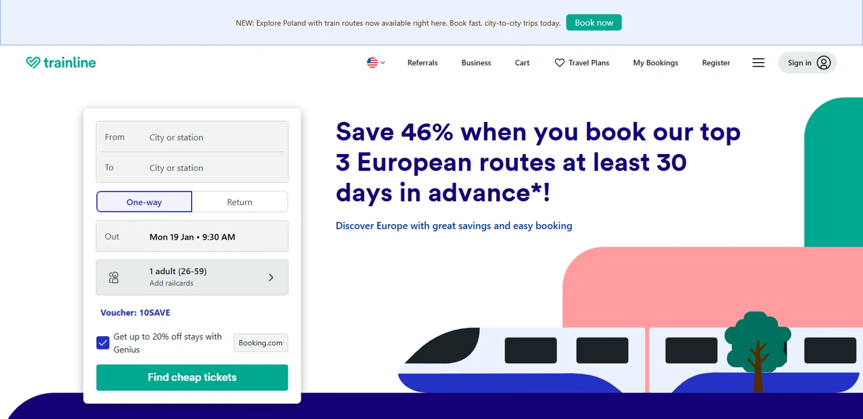The height and width of the screenshot is (419, 863).
Task: Uncheck the Genius stays checkbox
Action: coord(103,343)
